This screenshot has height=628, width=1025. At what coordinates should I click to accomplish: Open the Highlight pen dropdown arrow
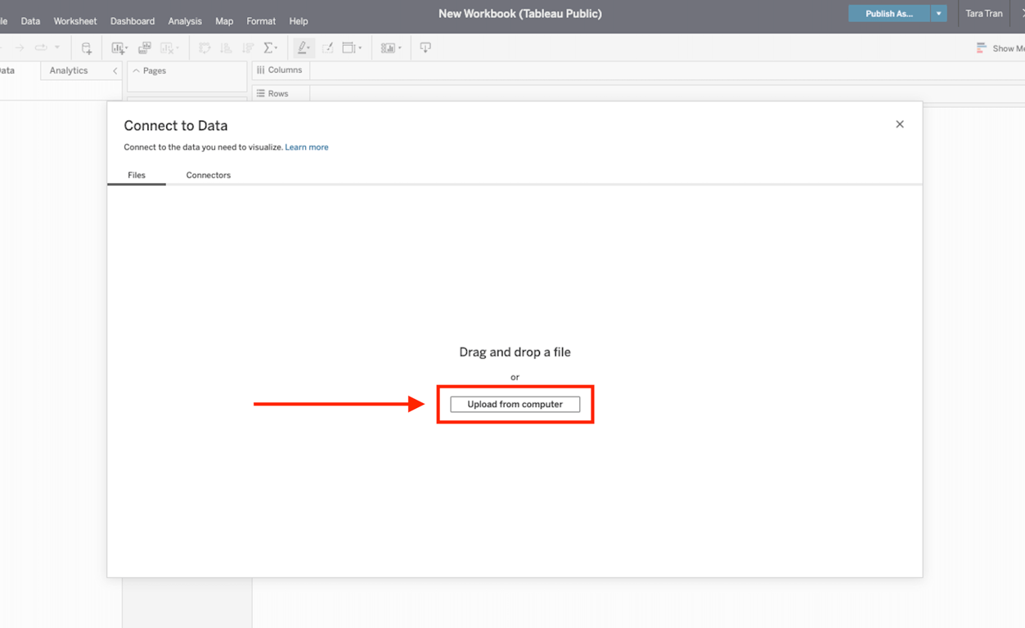pyautogui.click(x=309, y=49)
